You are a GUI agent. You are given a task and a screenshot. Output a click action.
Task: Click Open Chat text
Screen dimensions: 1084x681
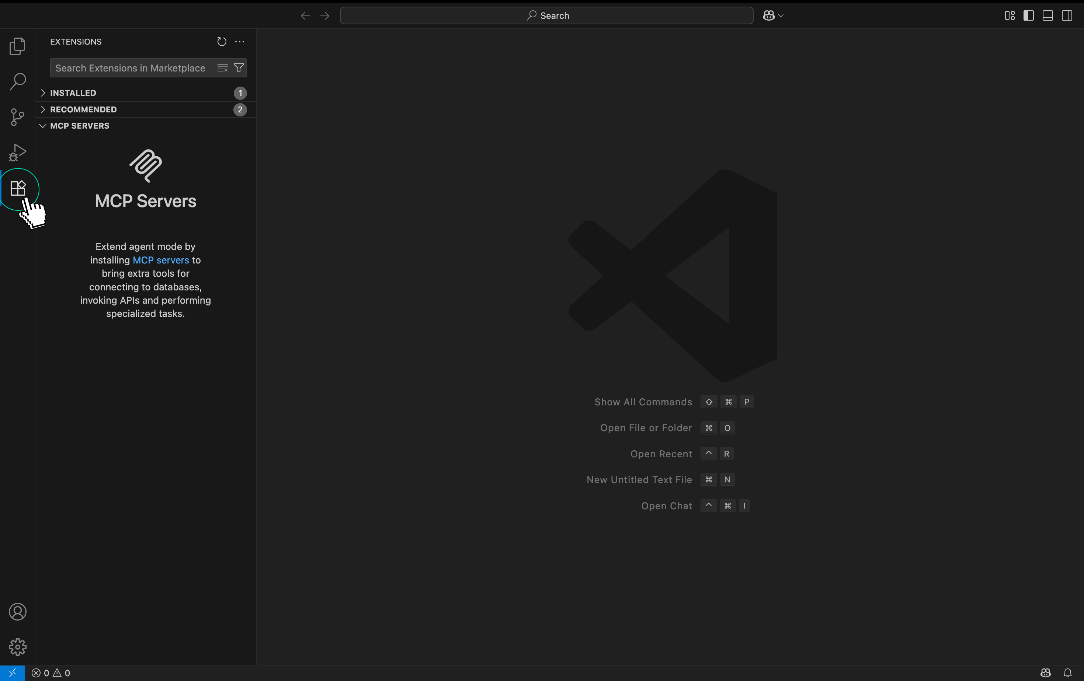[x=666, y=506]
